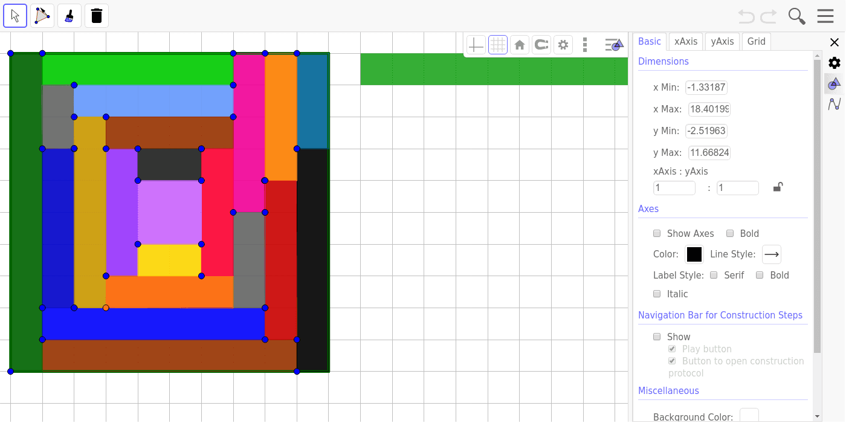Toggle axes display in style bar

click(476, 45)
